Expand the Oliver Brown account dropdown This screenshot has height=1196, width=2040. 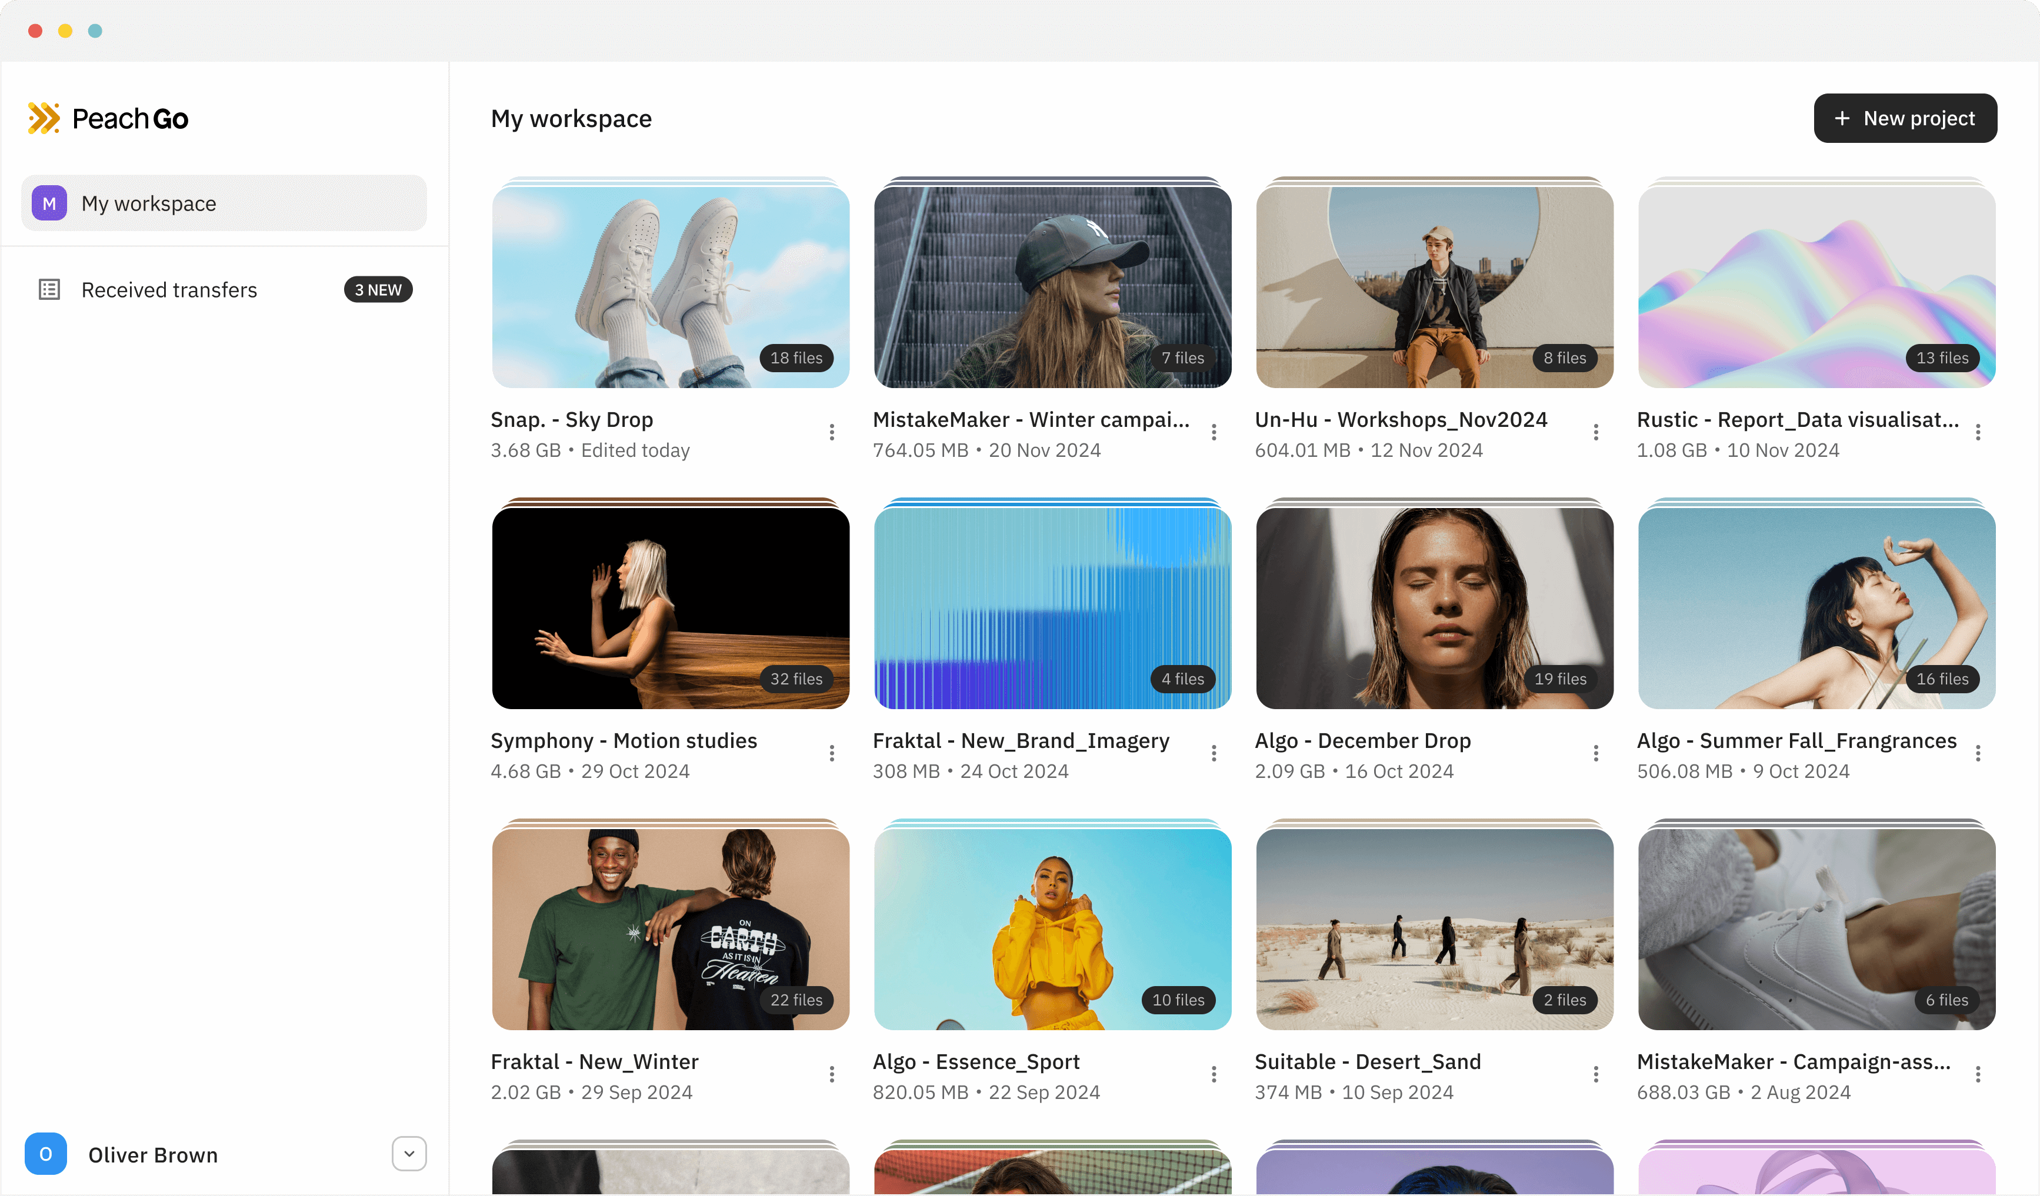pos(409,1154)
